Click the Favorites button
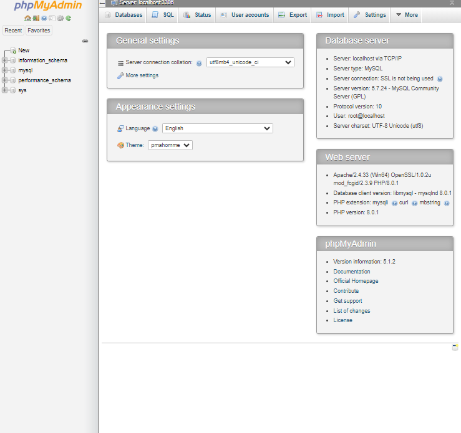 tap(39, 31)
